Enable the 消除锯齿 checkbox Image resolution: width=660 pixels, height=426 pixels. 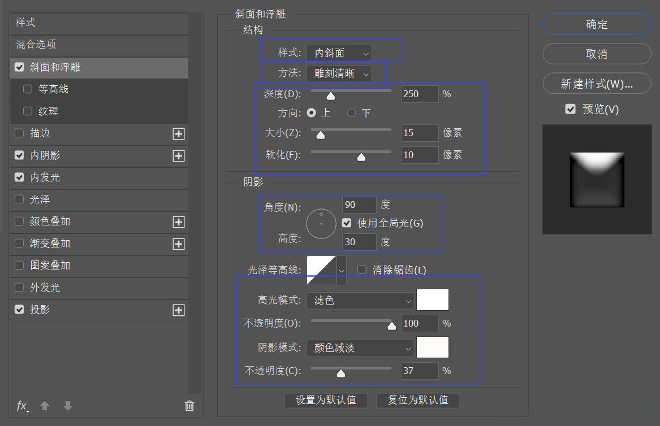pyautogui.click(x=361, y=269)
